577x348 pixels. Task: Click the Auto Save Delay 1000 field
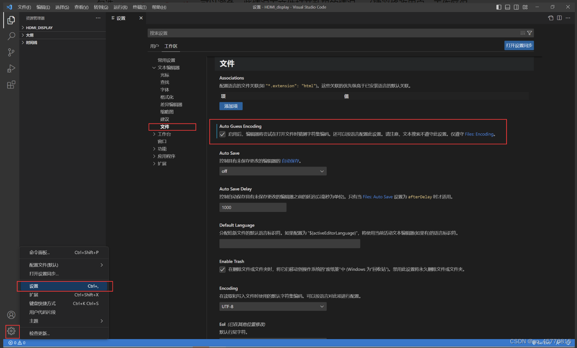[x=253, y=208]
